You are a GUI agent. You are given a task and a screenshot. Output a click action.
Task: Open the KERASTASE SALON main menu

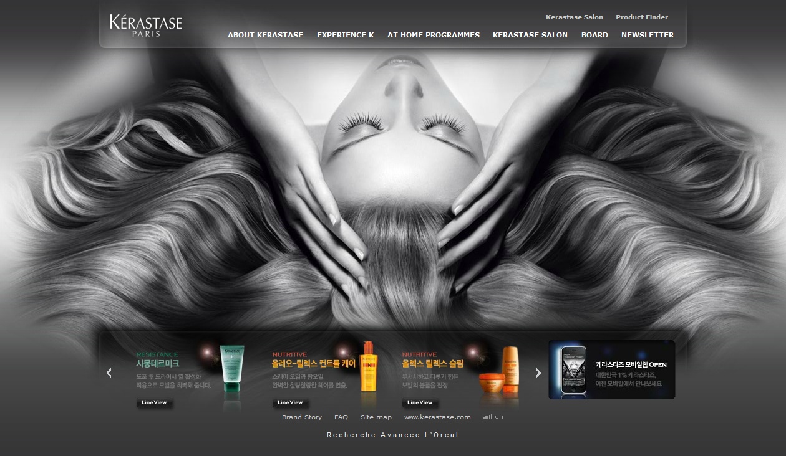click(530, 35)
